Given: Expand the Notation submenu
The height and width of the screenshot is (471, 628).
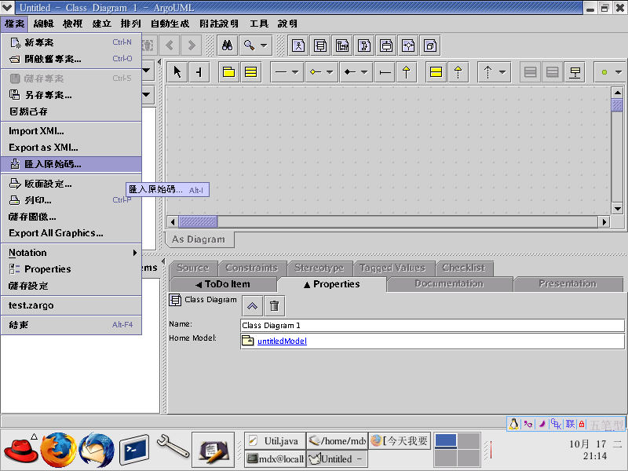Looking at the screenshot, I should 71,253.
